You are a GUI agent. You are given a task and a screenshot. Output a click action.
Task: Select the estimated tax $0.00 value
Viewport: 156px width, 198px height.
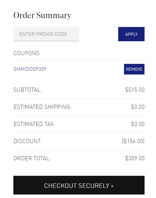point(138,124)
